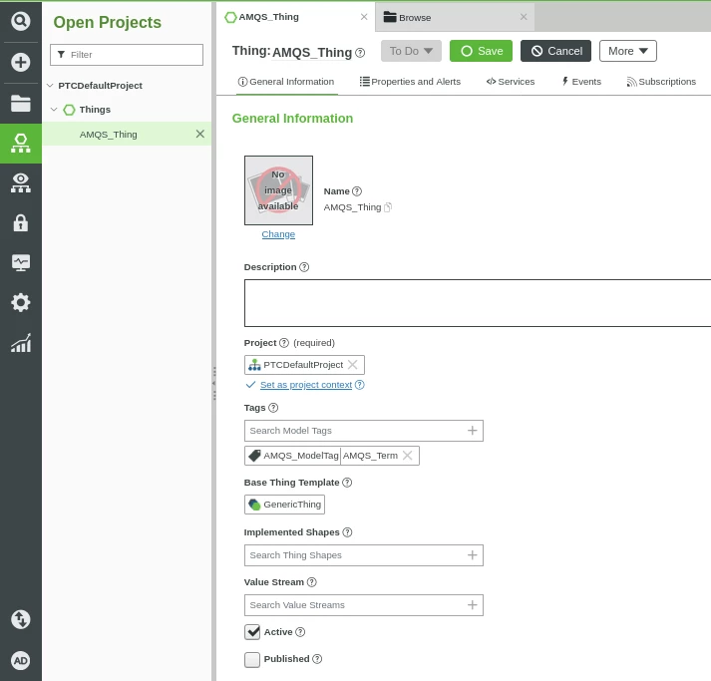This screenshot has height=681, width=711.
Task: Click Set as project context link
Action: (305, 385)
